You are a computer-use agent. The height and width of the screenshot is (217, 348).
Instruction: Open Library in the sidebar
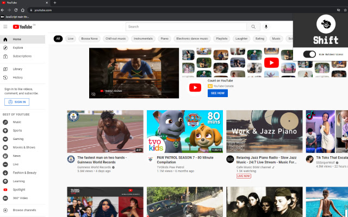[23, 69]
